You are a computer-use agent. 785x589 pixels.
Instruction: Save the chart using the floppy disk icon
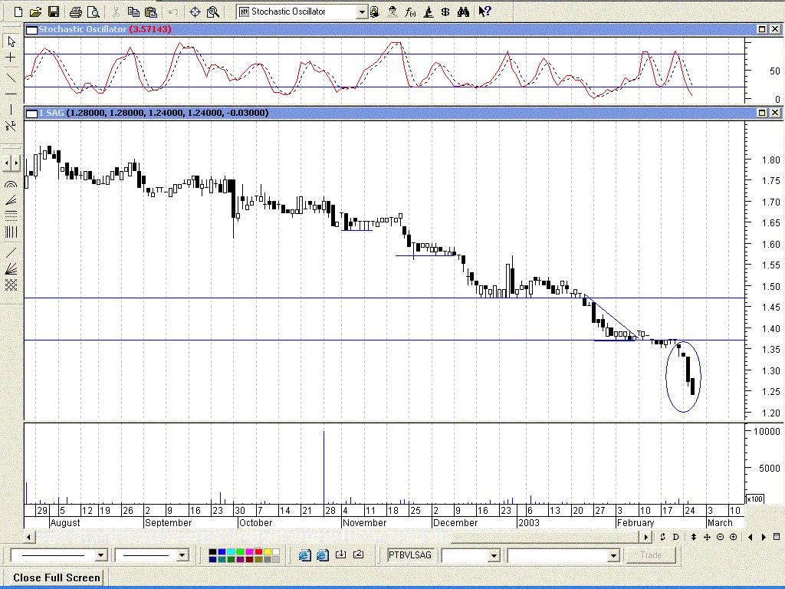[x=54, y=12]
